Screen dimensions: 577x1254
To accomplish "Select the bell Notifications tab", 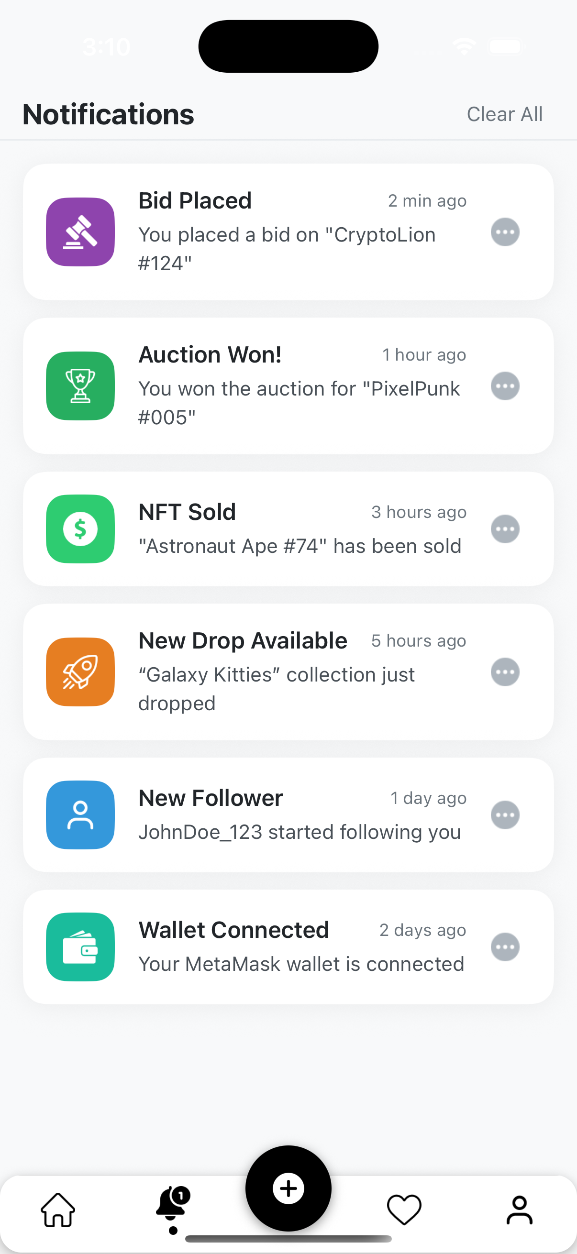I will (x=172, y=1203).
